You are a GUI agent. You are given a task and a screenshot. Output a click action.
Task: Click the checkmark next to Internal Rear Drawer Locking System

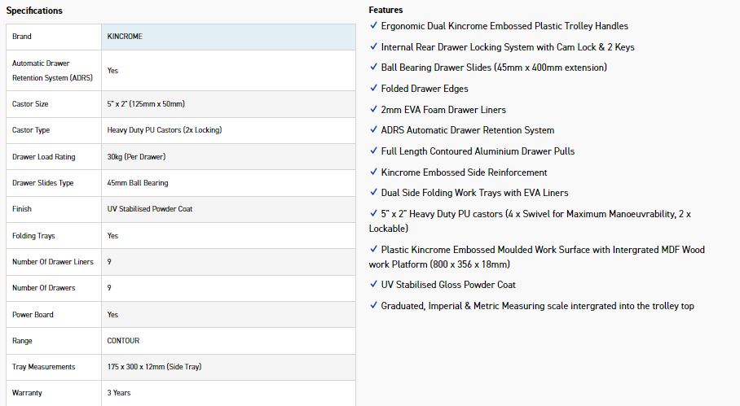click(373, 46)
